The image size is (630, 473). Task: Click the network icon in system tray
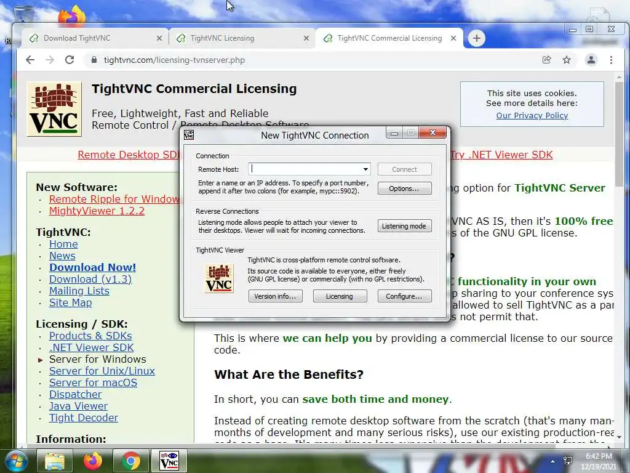(568, 461)
